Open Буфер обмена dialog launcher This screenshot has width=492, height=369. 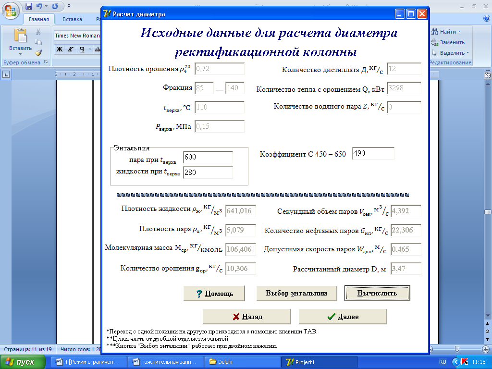46,62
